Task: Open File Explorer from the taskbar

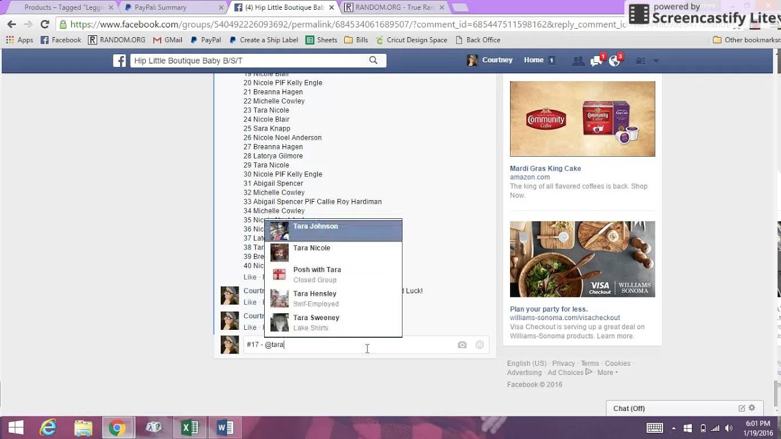Action: click(x=83, y=427)
